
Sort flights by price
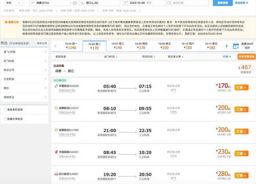[227, 57]
